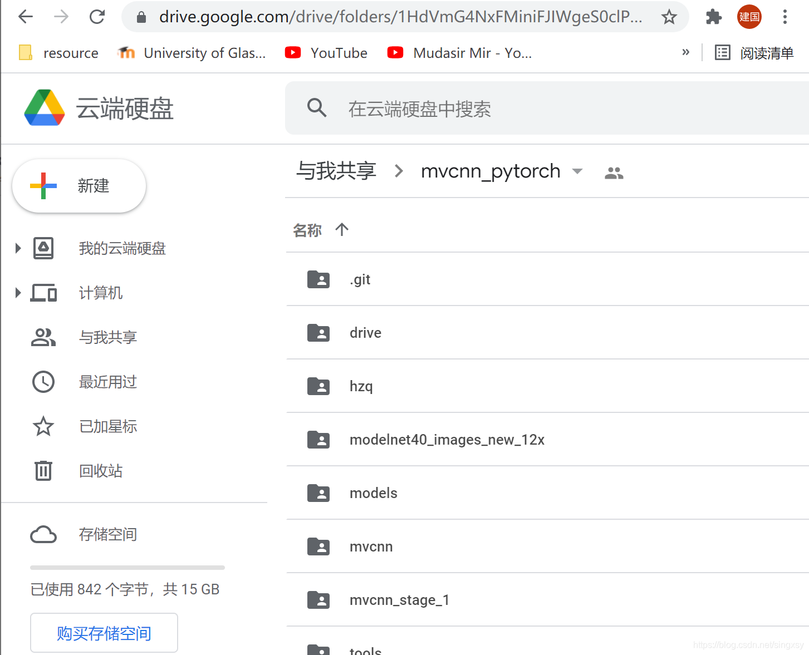Click the browser extensions puzzle icon

[713, 17]
